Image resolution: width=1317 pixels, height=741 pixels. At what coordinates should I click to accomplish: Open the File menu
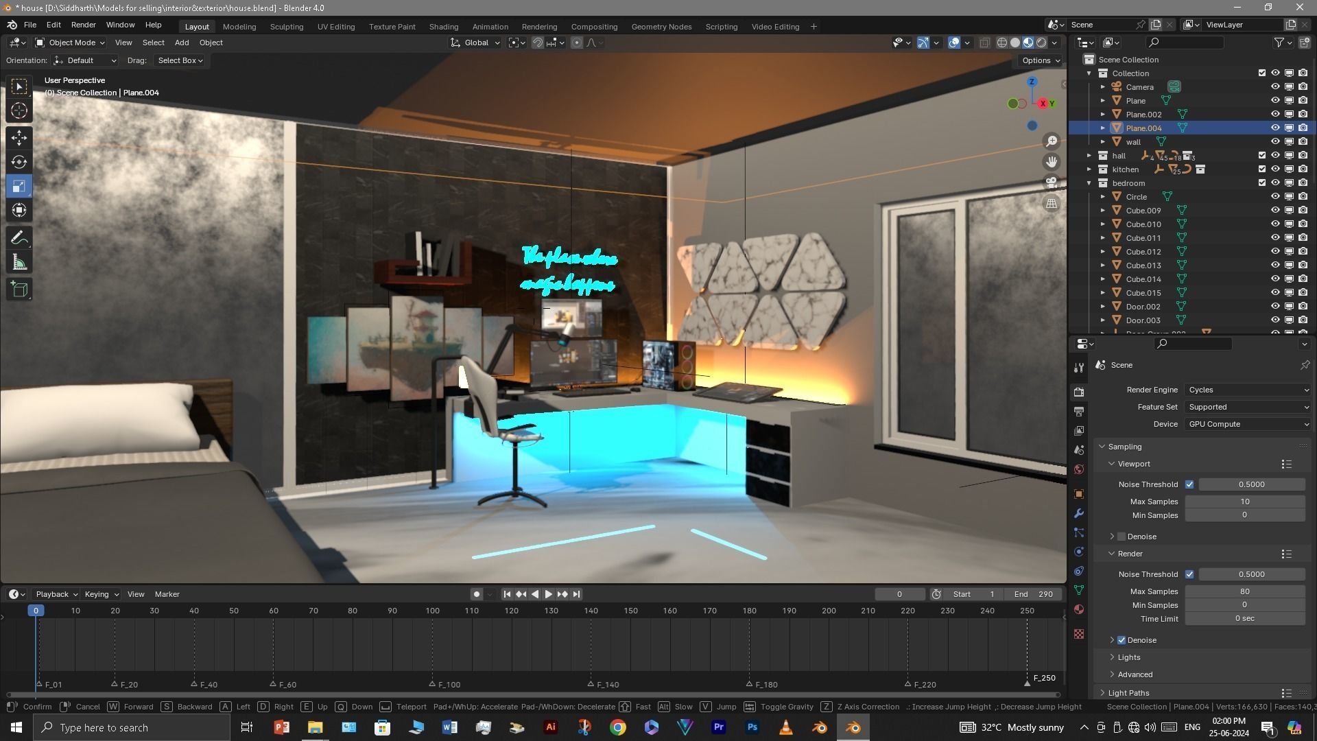(30, 25)
